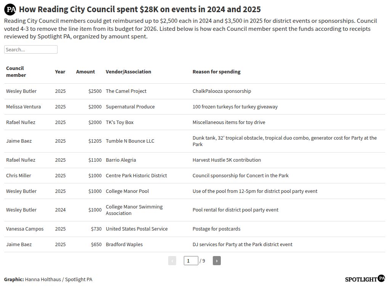This screenshot has height=288, width=389.
Task: Sort the table by the Amount column
Action: [85, 72]
